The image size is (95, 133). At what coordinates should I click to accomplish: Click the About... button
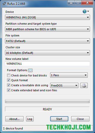tap(14, 119)
